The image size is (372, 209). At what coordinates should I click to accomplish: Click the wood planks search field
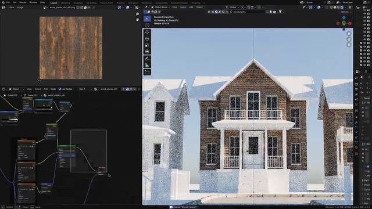[x=247, y=12]
